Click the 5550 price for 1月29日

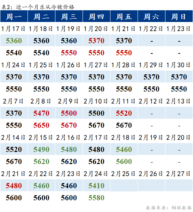[x=152, y=89]
